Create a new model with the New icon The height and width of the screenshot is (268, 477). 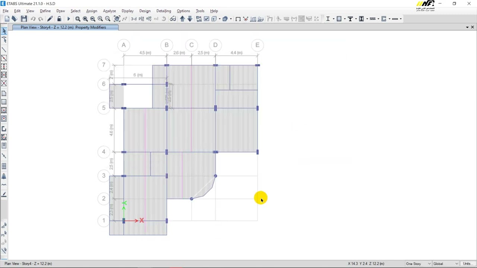point(7,19)
